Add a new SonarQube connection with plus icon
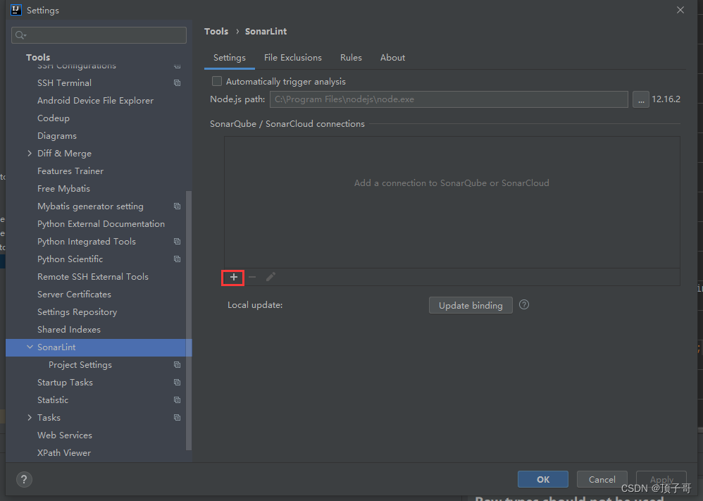 (x=234, y=277)
